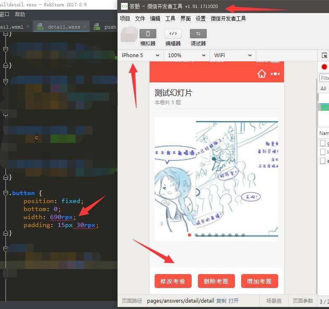
Task: Click the element inspector arrow icon
Action: click(324, 55)
